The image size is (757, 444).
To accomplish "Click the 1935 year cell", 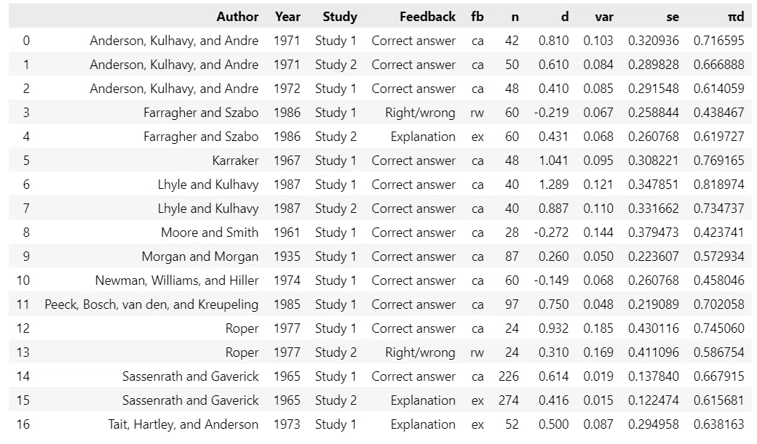I will pos(287,257).
